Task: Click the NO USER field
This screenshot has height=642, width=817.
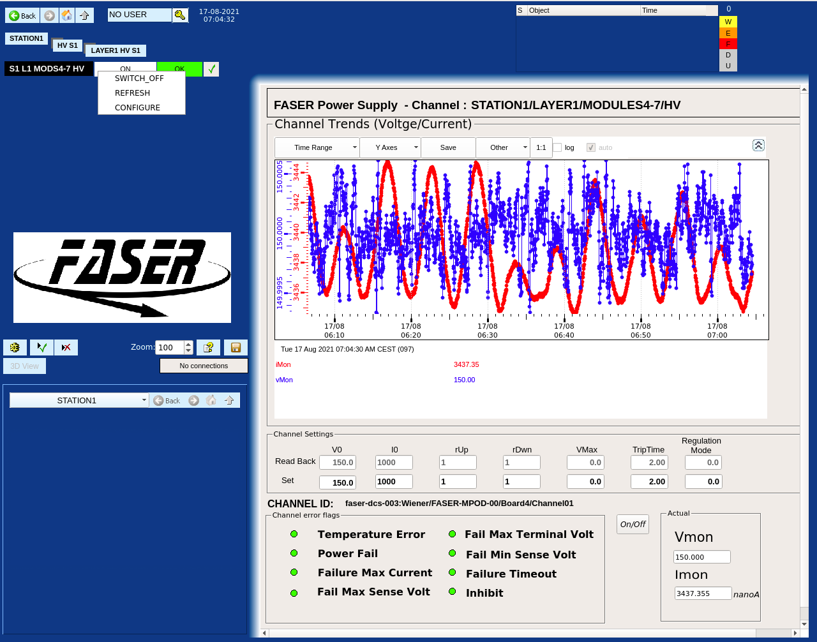Action: coord(140,15)
